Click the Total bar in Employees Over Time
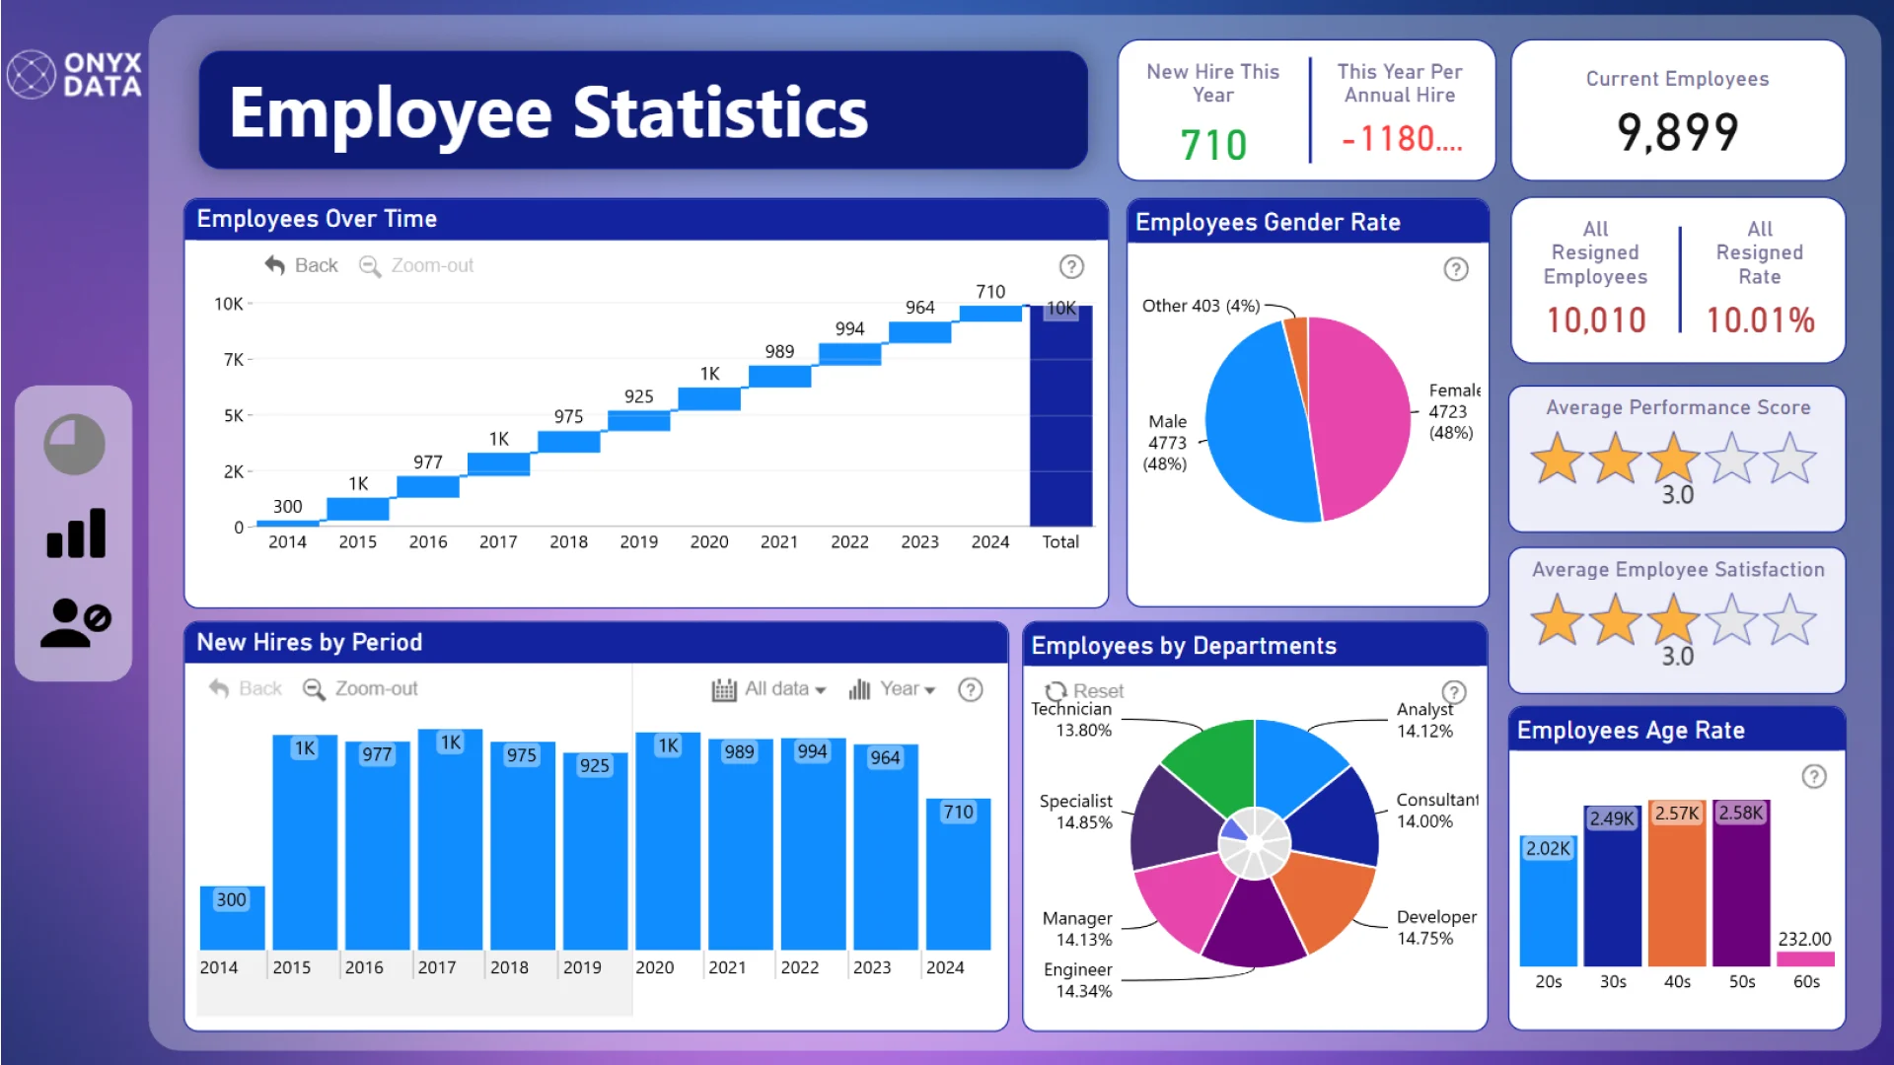Image resolution: width=1894 pixels, height=1065 pixels. (x=1060, y=416)
